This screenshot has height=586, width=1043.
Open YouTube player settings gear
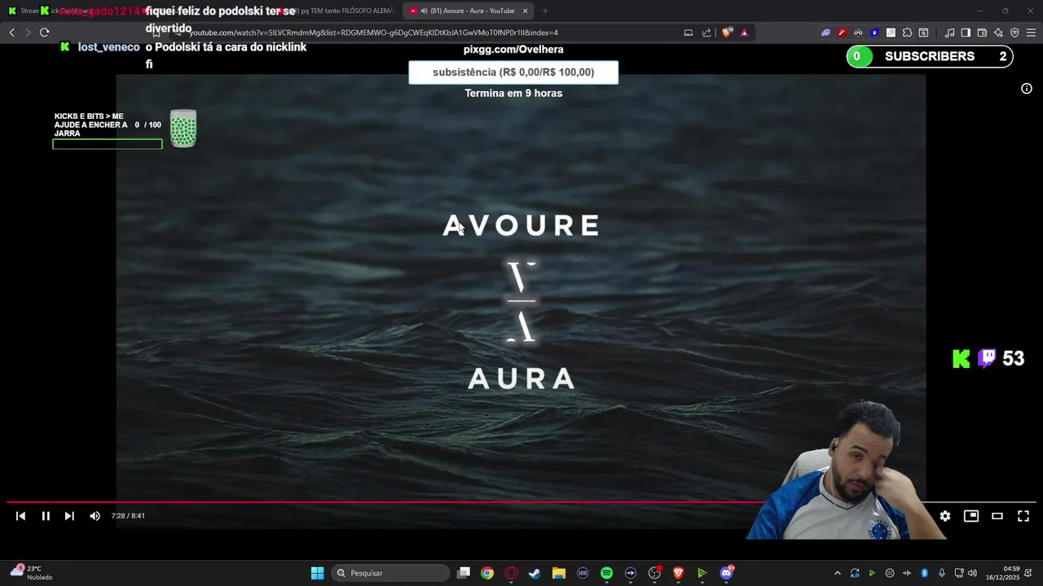[x=945, y=516]
